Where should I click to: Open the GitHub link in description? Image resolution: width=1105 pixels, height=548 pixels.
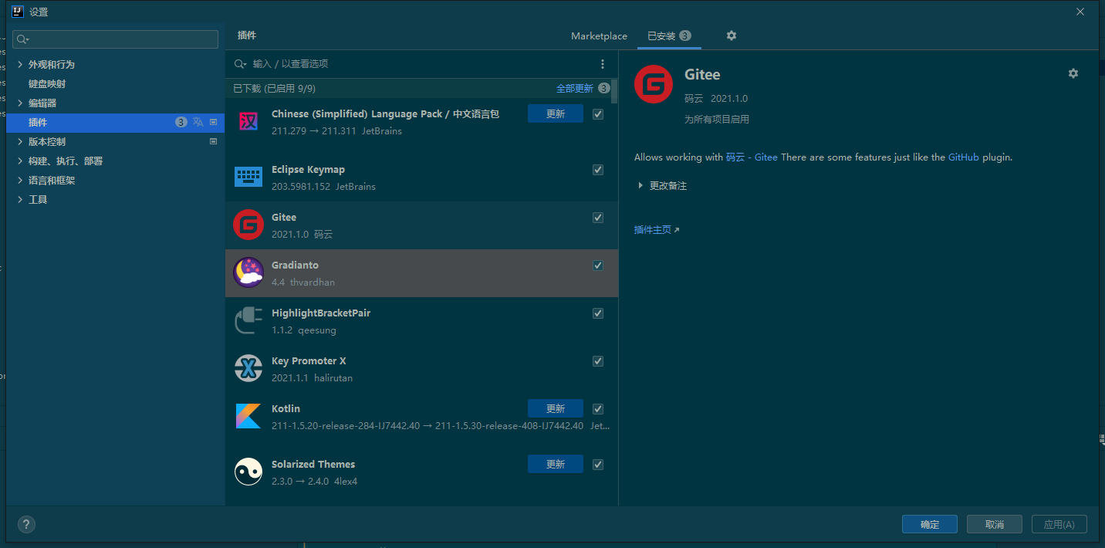tap(964, 157)
